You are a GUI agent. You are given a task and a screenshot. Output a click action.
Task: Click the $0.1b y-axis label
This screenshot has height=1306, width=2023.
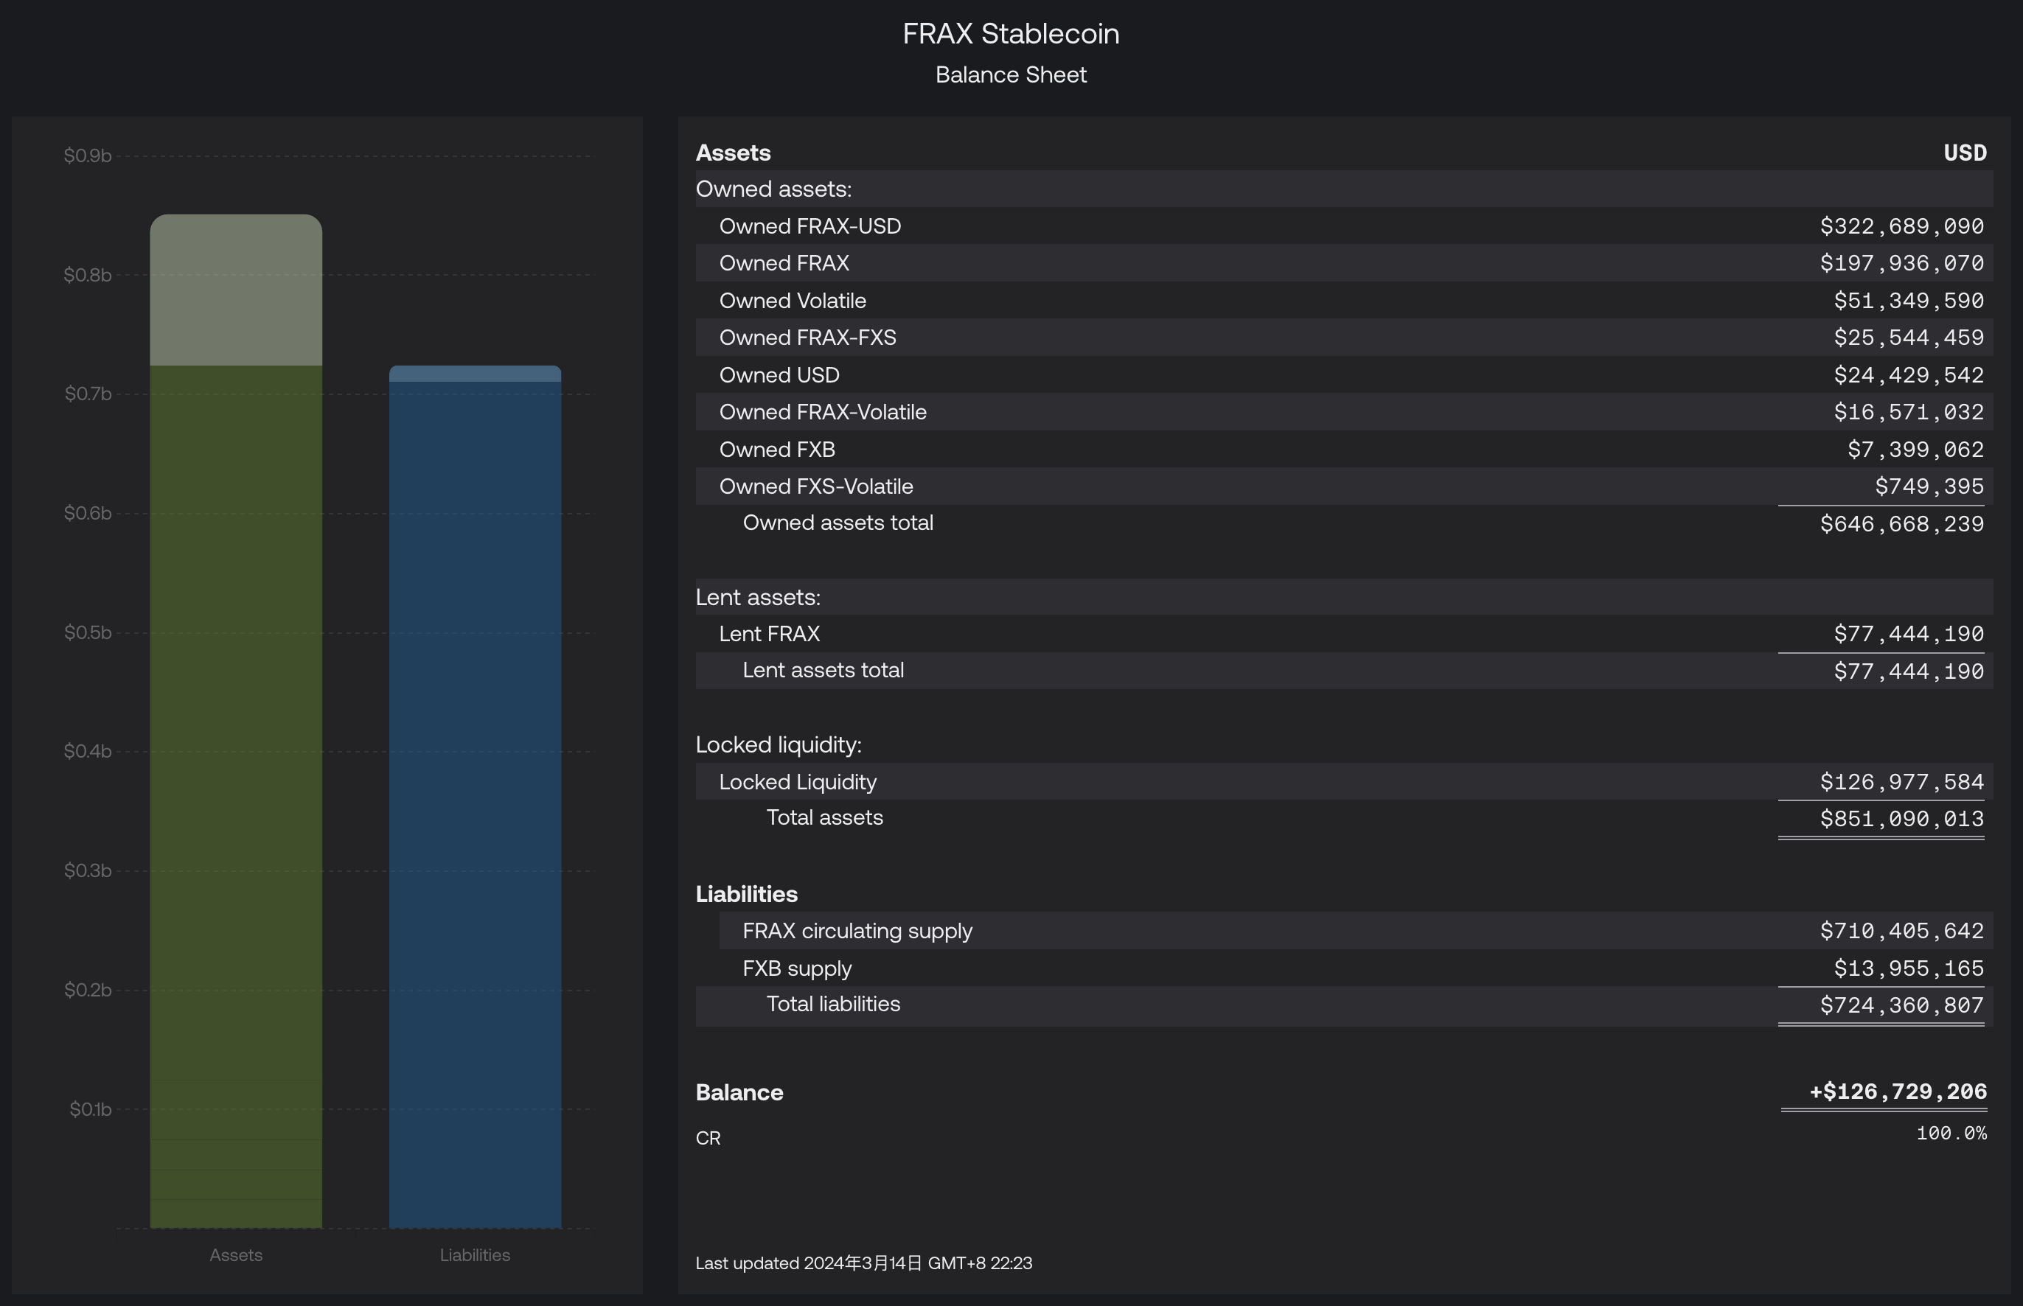pos(90,1110)
